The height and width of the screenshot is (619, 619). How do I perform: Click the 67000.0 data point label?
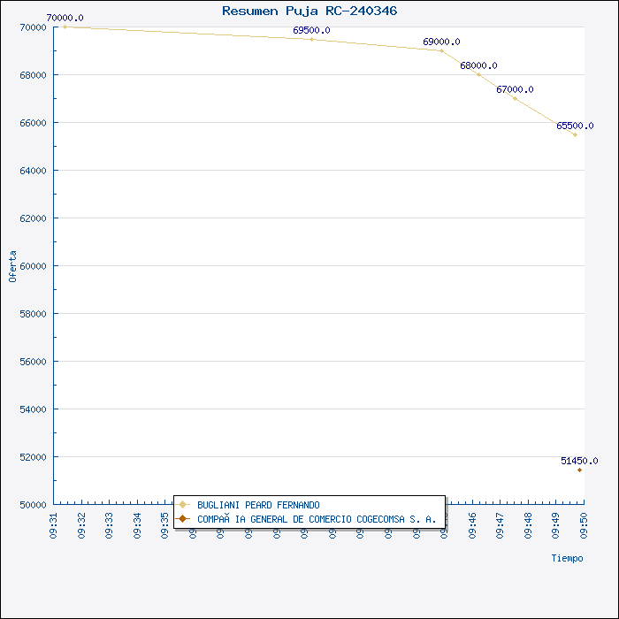(x=515, y=89)
